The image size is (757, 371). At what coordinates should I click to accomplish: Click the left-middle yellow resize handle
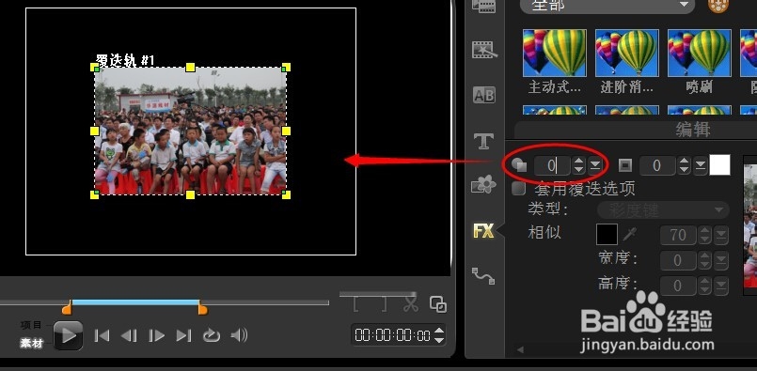point(95,131)
